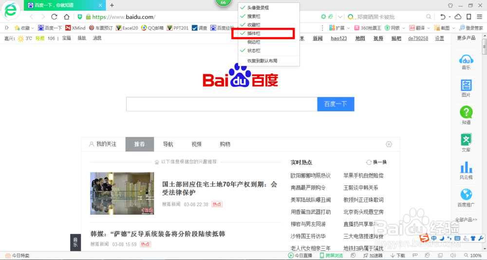Viewport: 487px width, 260px height.
Task: Open the 360抢票王 plugin
Action: pos(367,28)
